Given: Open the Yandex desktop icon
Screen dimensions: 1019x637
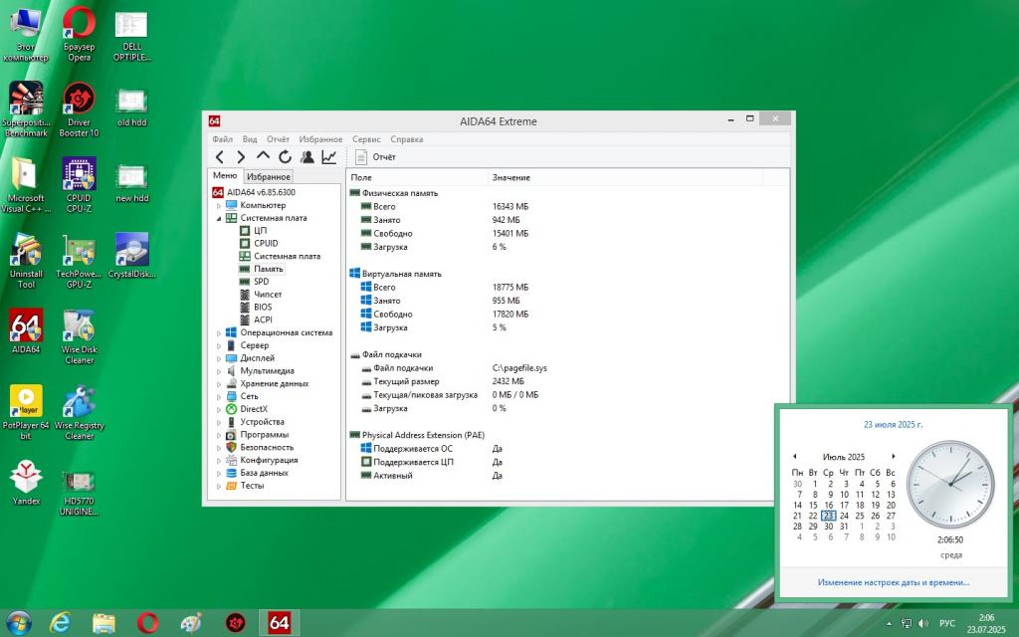Looking at the screenshot, I should click(x=26, y=483).
